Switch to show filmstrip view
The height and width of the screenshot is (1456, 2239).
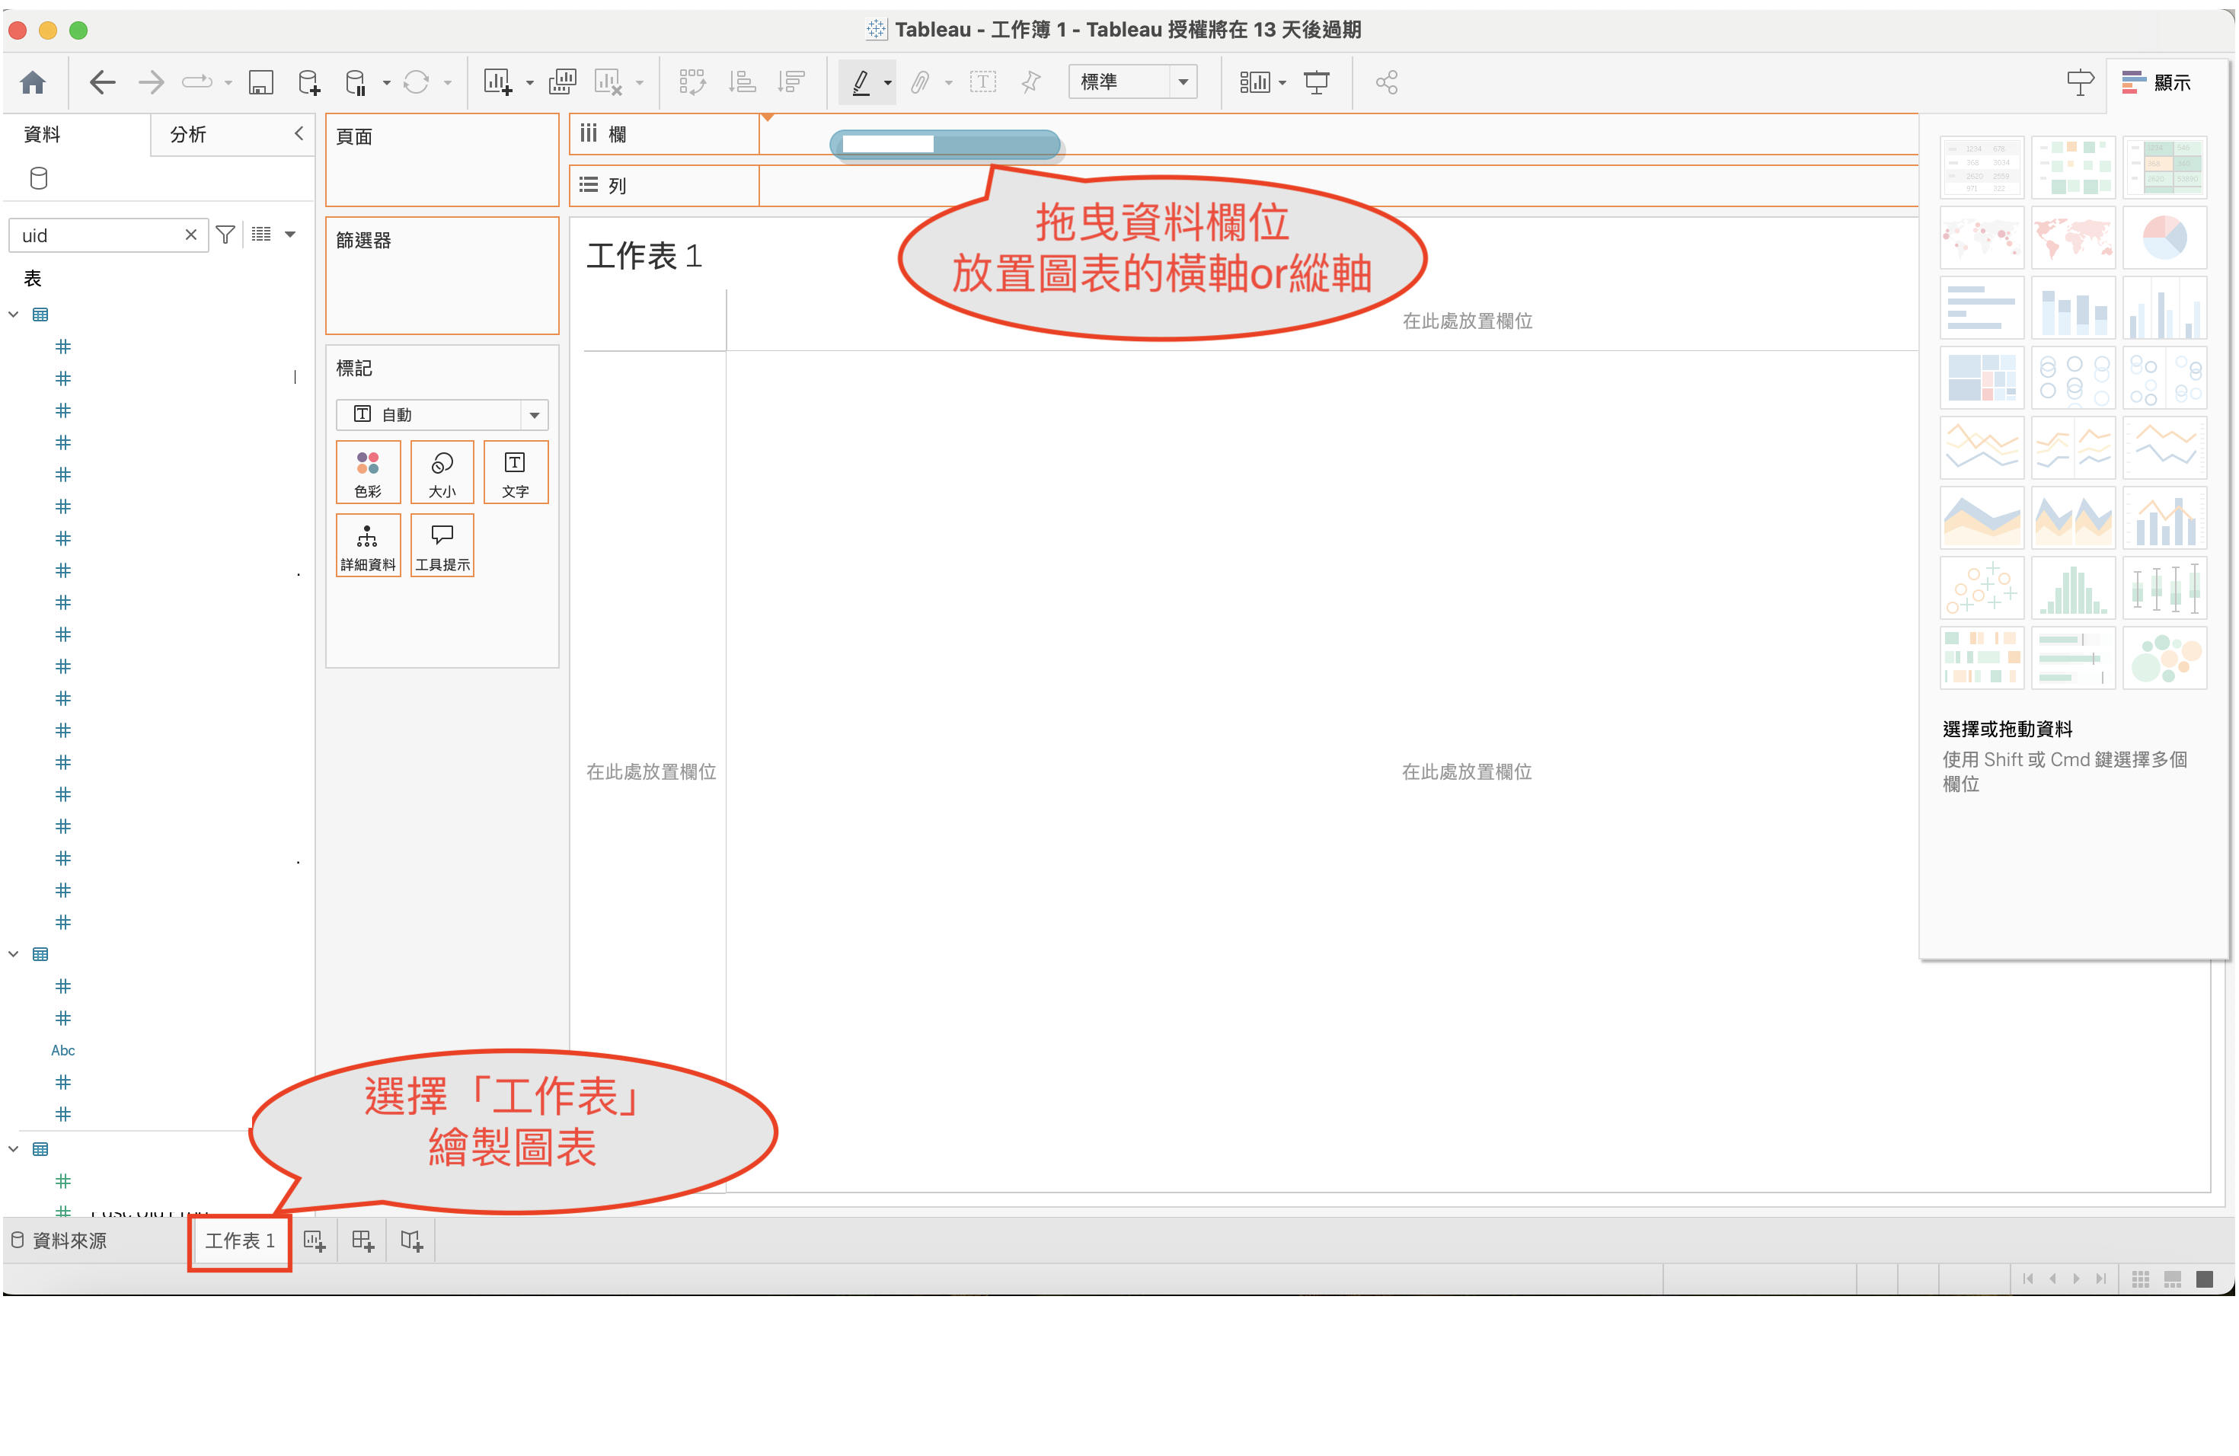point(2174,1279)
